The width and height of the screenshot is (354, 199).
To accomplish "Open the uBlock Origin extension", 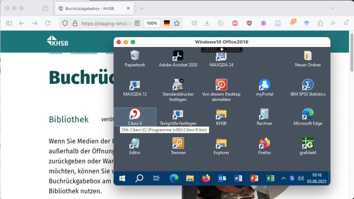I will [x=249, y=23].
